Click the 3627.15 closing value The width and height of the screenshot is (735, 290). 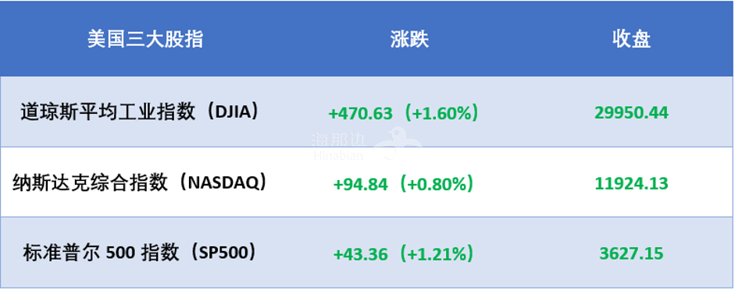[631, 253]
